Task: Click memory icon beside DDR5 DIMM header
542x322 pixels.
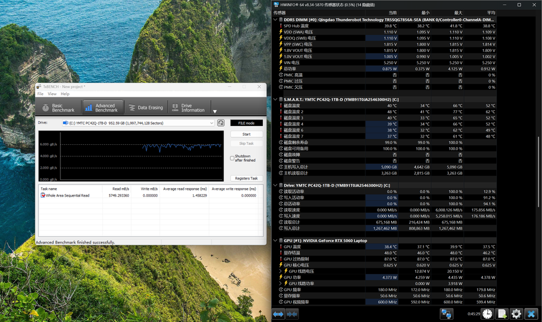Action: pos(281,19)
